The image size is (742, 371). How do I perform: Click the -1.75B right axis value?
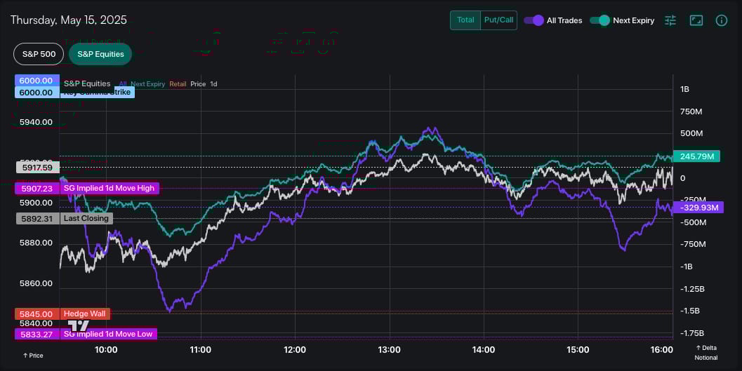coord(692,333)
